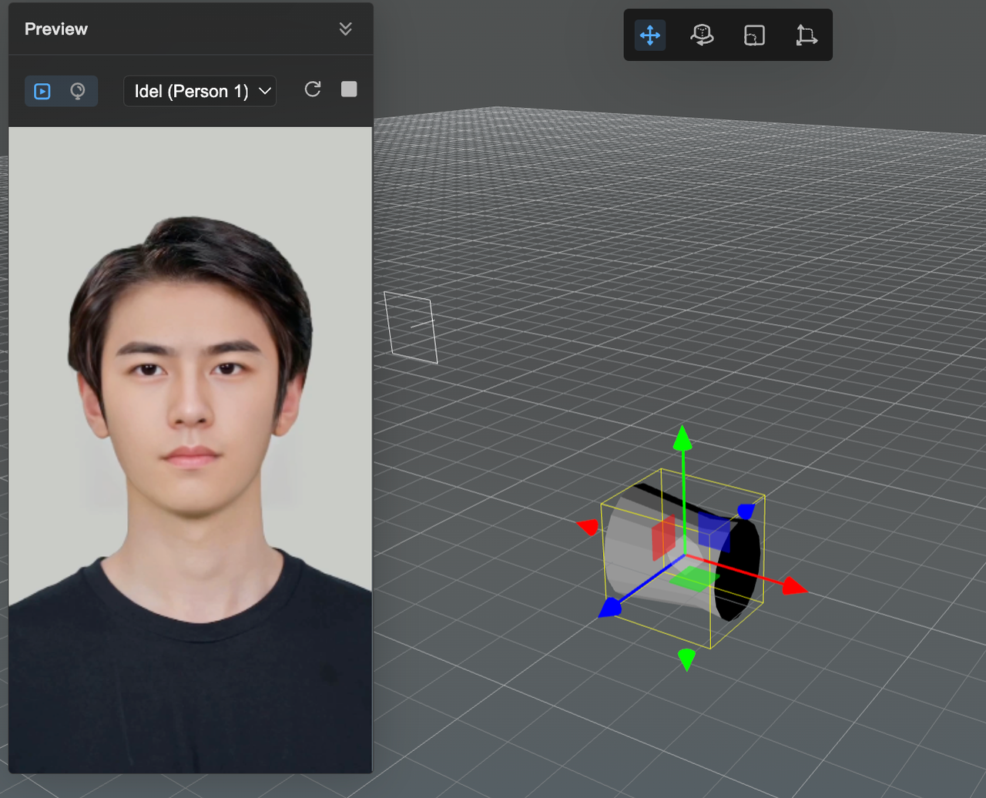Image resolution: width=986 pixels, height=798 pixels.
Task: Click the green Y-axis arrow gizmo
Action: (x=682, y=438)
